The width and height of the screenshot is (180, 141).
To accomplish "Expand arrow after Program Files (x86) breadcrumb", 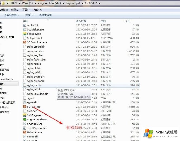I will click(63, 3).
